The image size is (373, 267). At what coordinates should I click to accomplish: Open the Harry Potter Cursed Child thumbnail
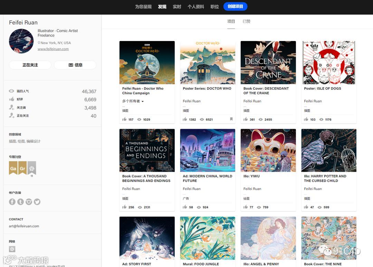tap(329, 150)
